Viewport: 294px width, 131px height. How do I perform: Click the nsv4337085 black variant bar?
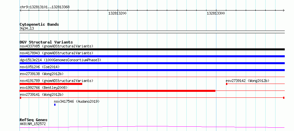pos(152,49)
